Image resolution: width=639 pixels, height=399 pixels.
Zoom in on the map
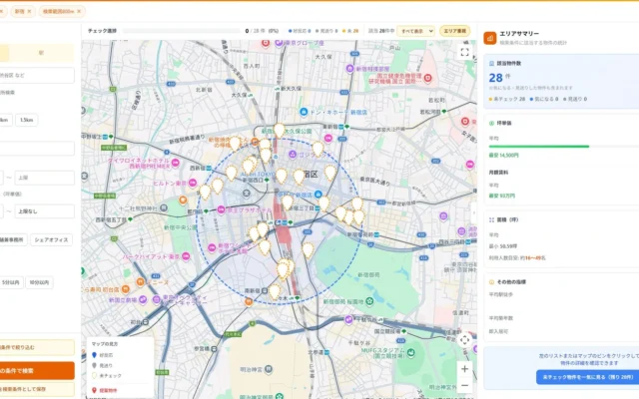pyautogui.click(x=464, y=369)
